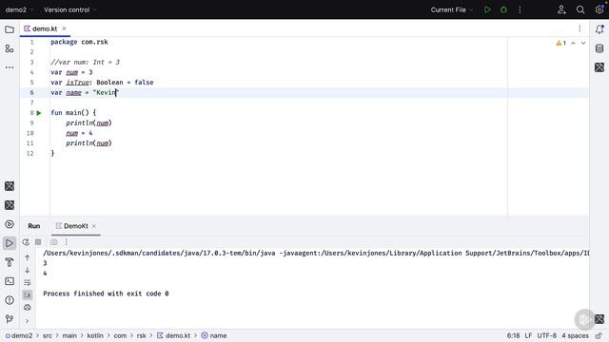Click the Rerun icon in Run panel

(26, 242)
